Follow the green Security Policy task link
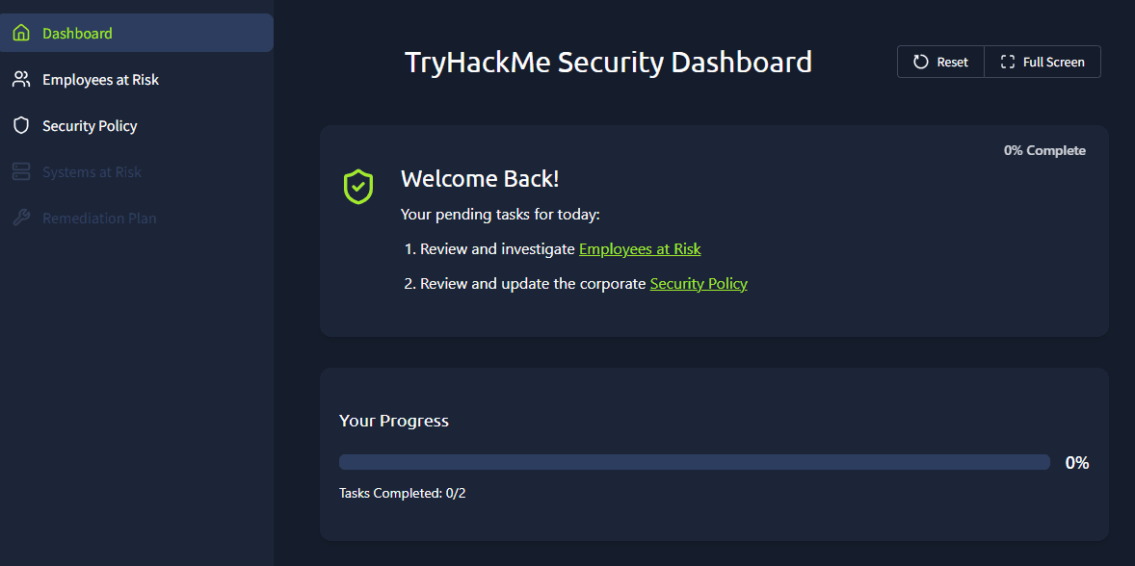Image resolution: width=1135 pixels, height=566 pixels. (699, 284)
